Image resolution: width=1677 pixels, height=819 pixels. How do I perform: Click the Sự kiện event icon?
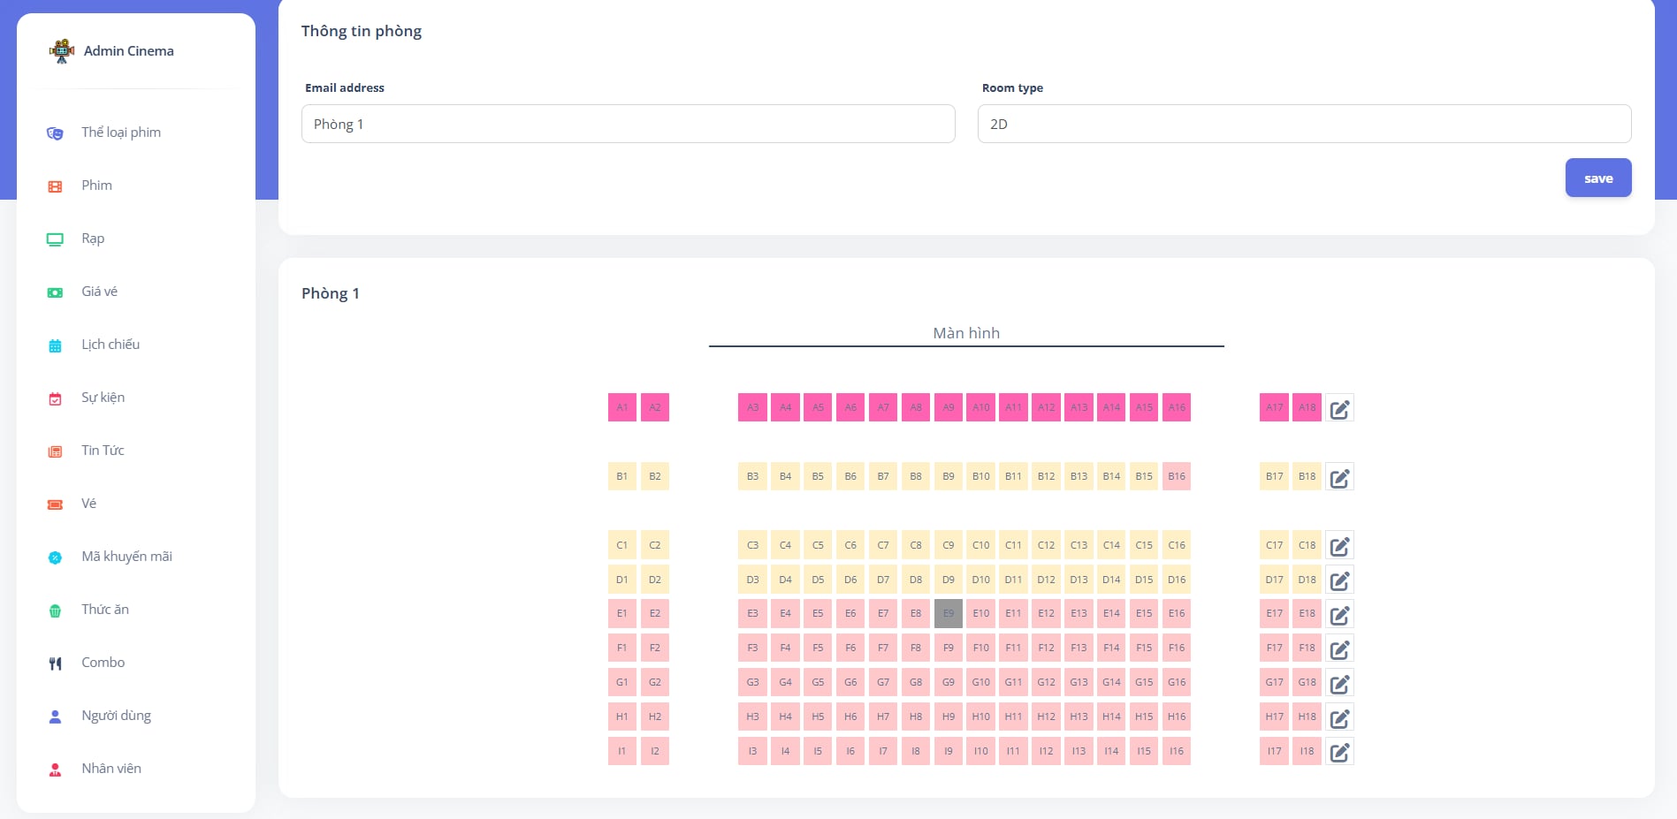[55, 398]
